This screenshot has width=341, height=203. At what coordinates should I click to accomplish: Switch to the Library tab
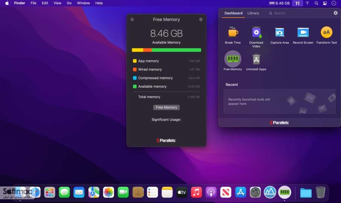click(253, 13)
